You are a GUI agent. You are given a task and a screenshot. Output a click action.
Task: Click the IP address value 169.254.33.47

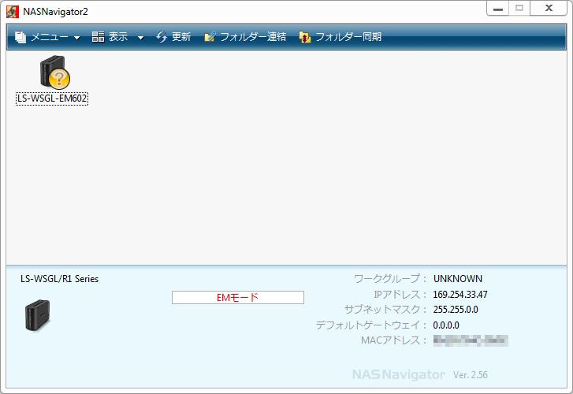coord(460,295)
